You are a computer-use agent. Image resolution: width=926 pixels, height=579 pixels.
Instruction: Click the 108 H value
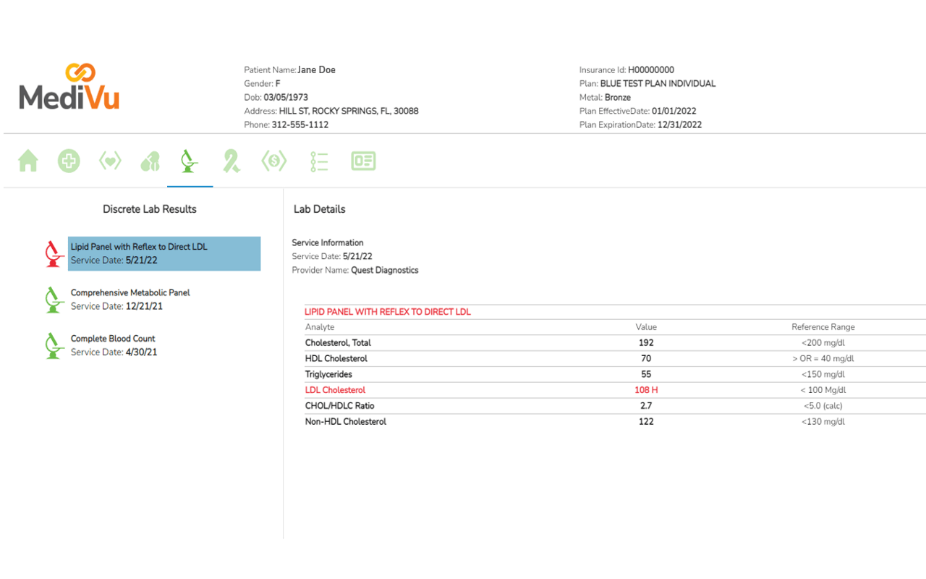click(646, 390)
